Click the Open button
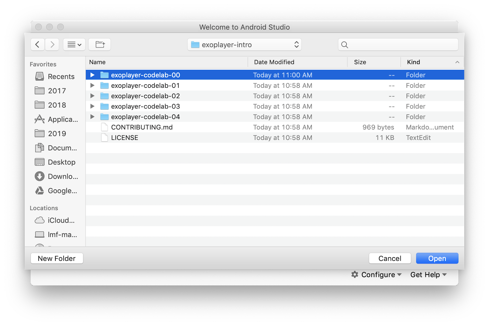Viewport: 489px width, 326px height. pyautogui.click(x=437, y=259)
